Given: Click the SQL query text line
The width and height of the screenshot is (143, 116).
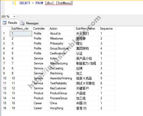Looking at the screenshot, I should click(x=46, y=3).
